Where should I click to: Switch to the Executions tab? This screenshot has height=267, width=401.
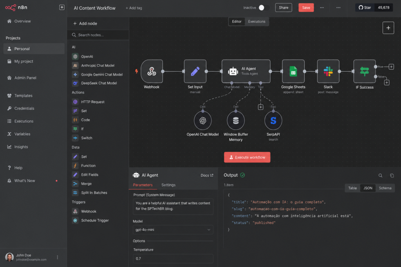click(x=256, y=22)
